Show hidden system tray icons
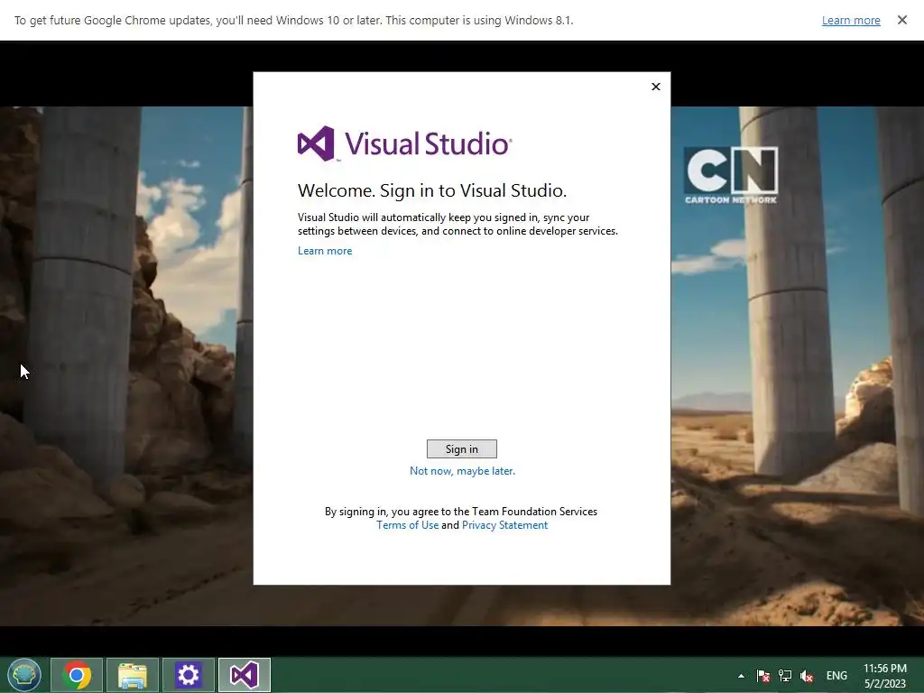The image size is (924, 693). click(x=741, y=676)
